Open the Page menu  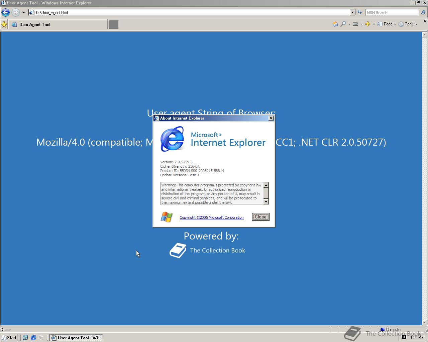(387, 24)
